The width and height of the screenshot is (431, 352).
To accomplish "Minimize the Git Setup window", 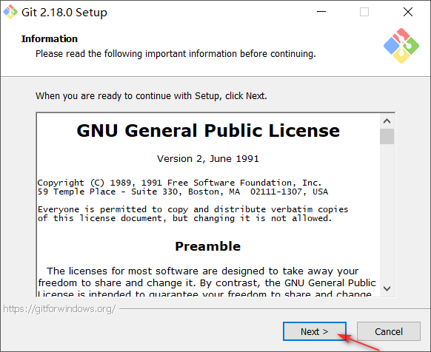I will (321, 12).
